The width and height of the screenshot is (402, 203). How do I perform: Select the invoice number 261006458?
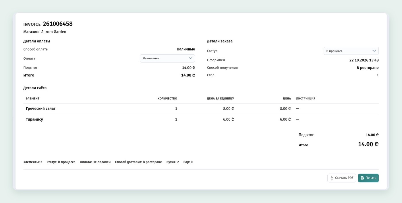coord(58,24)
